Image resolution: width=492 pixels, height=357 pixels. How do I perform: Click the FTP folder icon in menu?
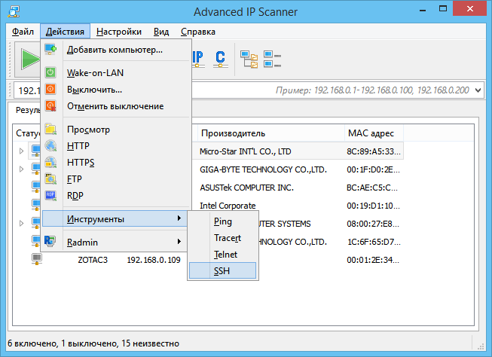51,179
